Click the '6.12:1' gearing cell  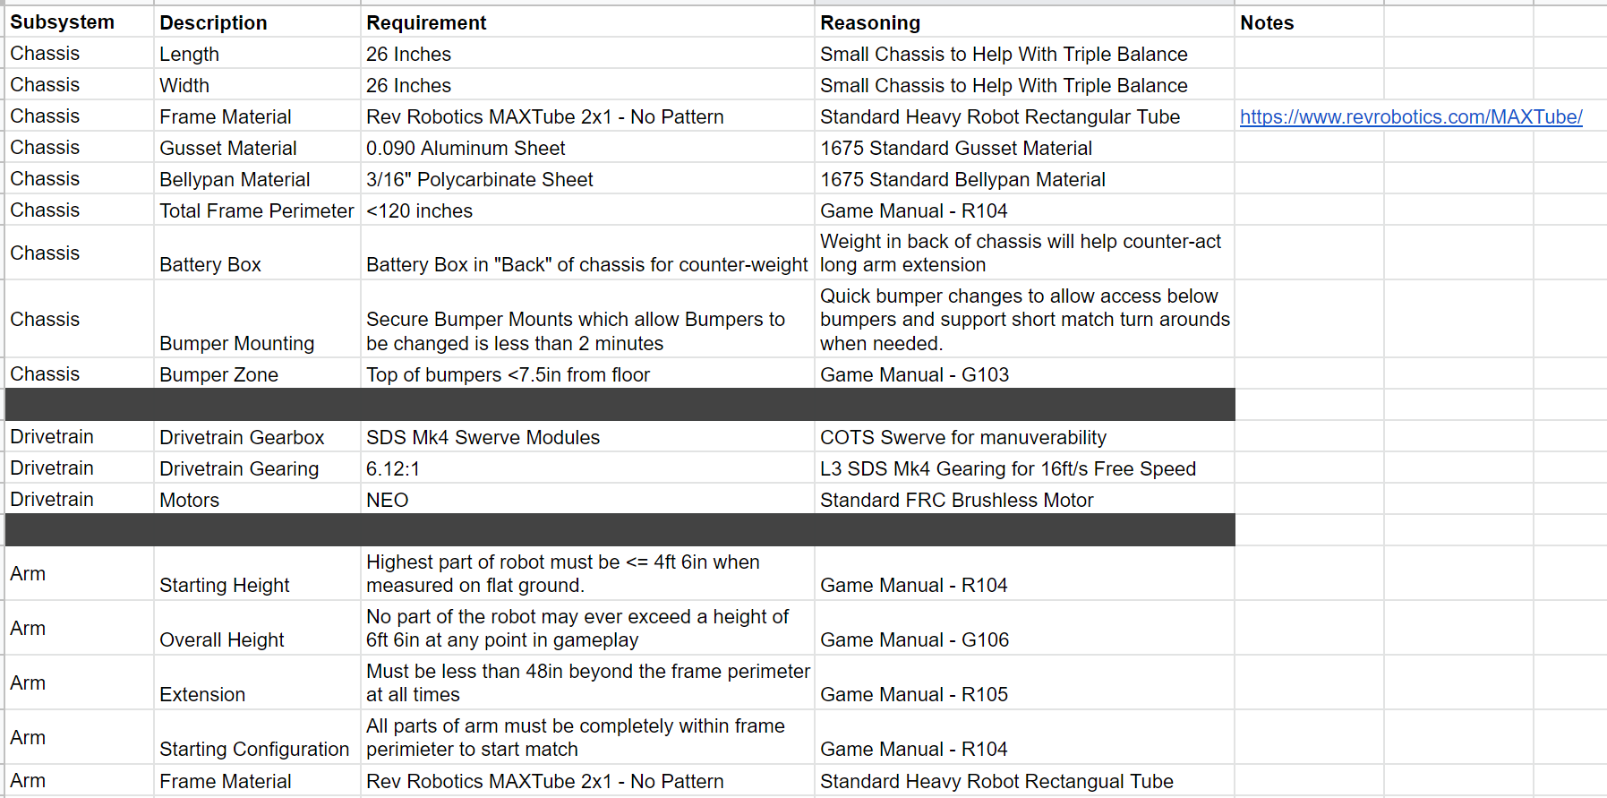pyautogui.click(x=587, y=468)
